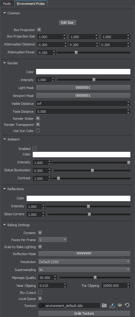Open the Render Color white swatch

click(x=83, y=72)
